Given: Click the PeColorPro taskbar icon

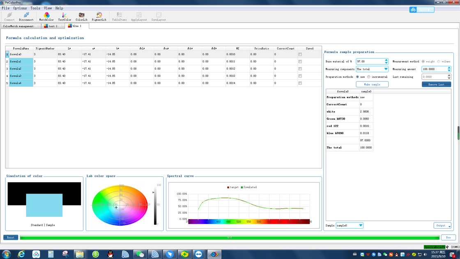Looking at the screenshot, I should [x=214, y=254].
